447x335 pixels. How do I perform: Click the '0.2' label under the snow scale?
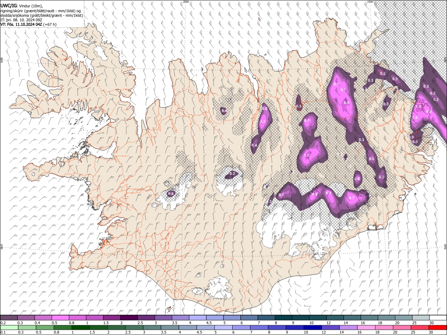pos(2,323)
